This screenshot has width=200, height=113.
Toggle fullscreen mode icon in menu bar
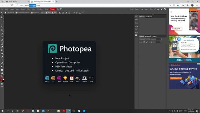tap(61, 9)
